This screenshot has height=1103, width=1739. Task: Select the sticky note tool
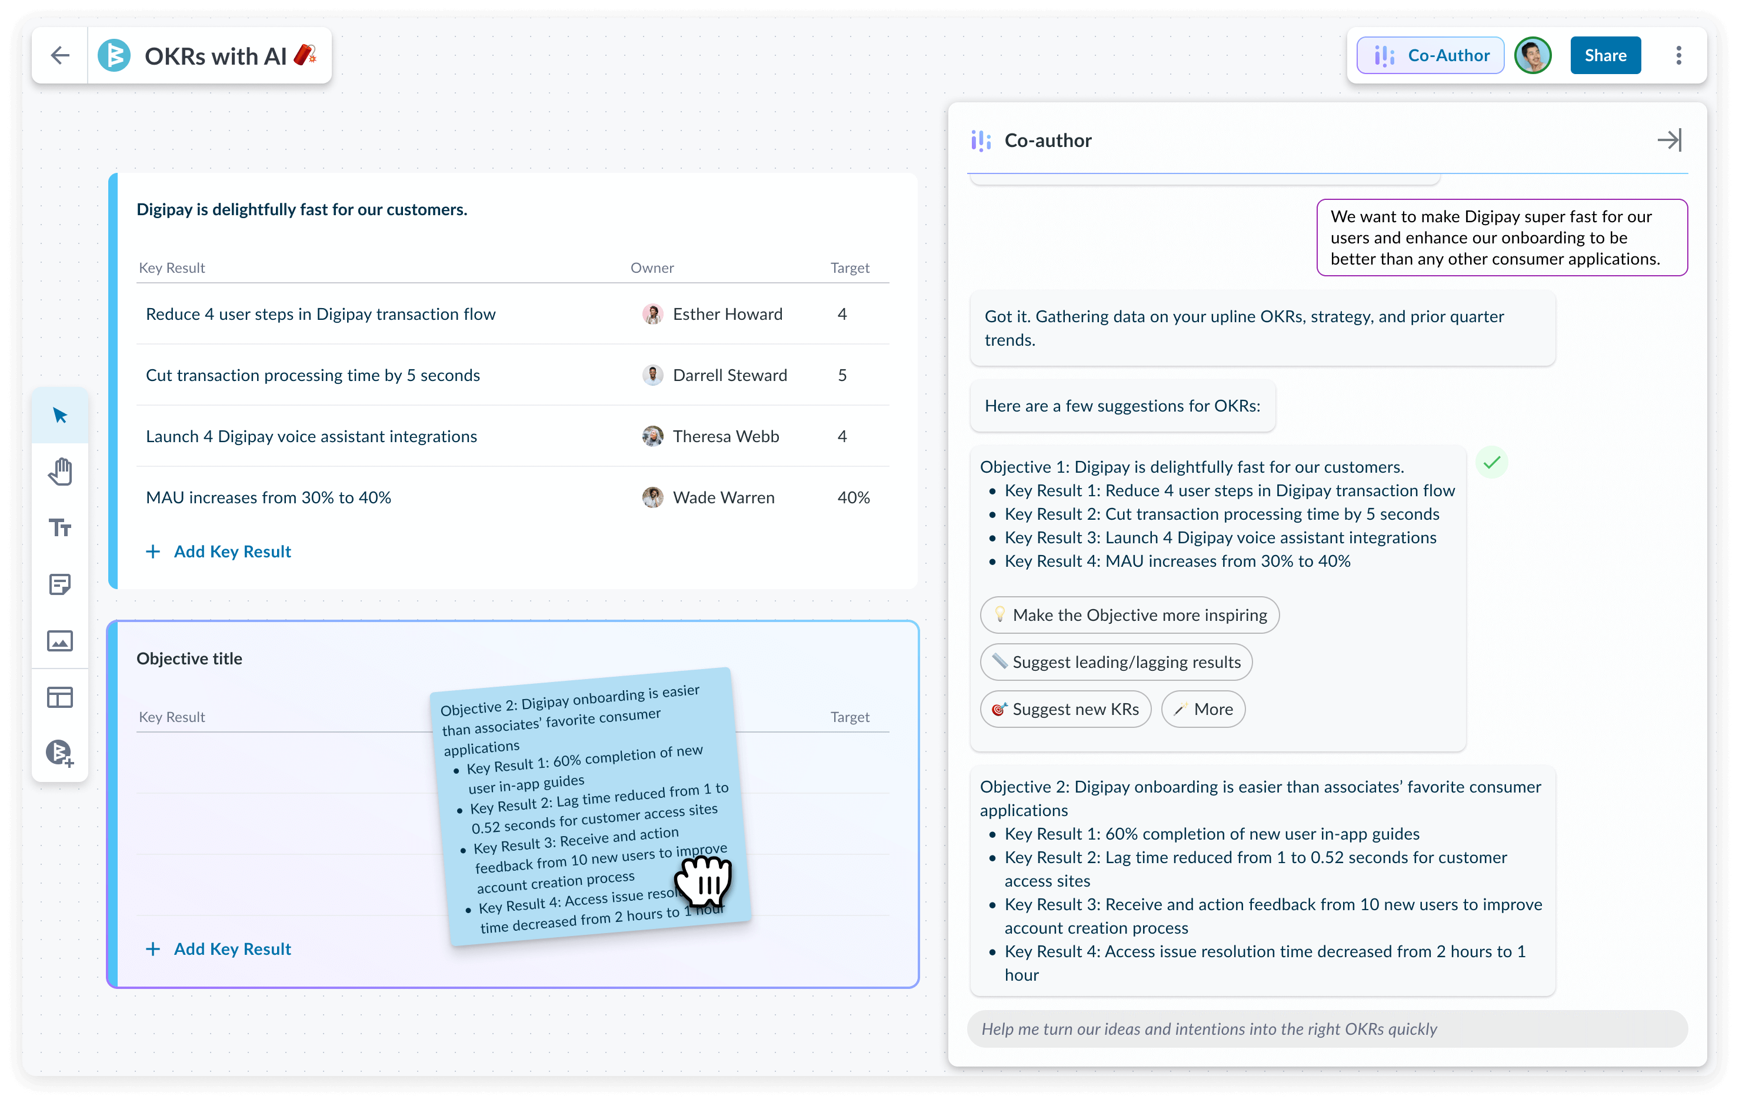pyautogui.click(x=60, y=584)
